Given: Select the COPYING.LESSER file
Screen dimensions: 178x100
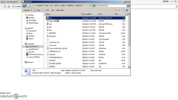Looking at the screenshot, I should click(x=86, y=64).
